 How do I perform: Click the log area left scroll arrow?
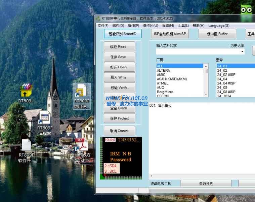152,176
